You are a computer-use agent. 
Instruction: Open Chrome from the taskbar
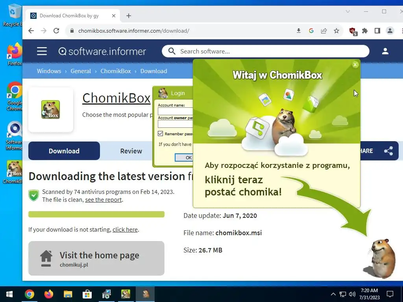click(x=29, y=294)
